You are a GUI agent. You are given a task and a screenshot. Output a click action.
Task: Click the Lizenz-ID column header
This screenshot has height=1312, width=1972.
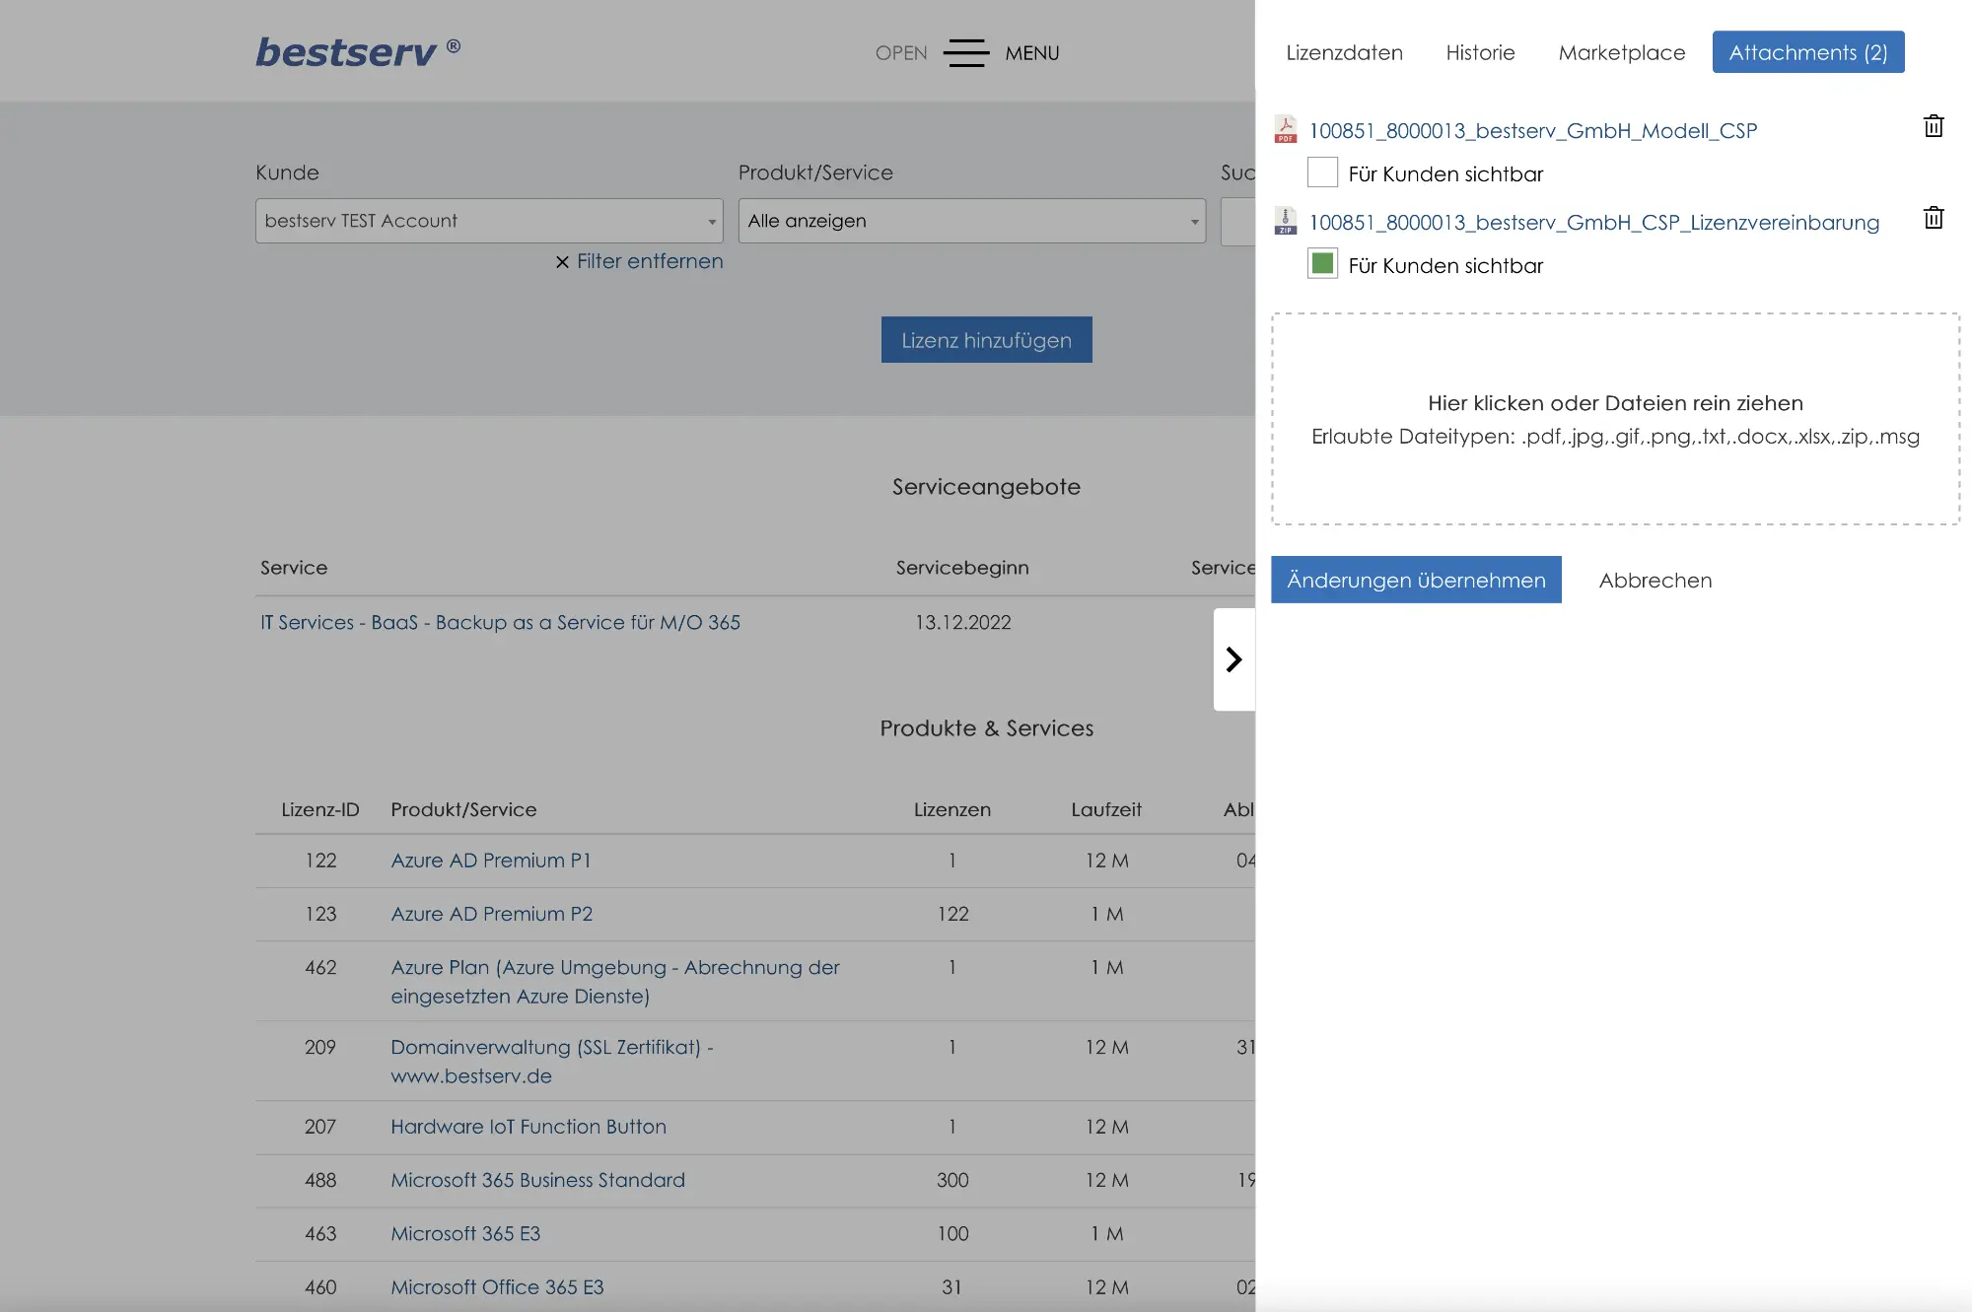[x=320, y=809]
